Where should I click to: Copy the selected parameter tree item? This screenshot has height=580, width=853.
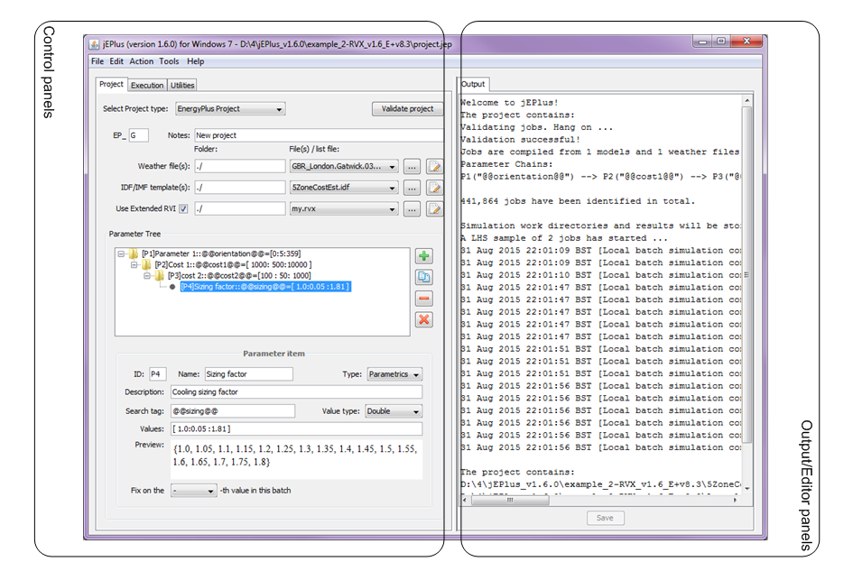coord(423,277)
